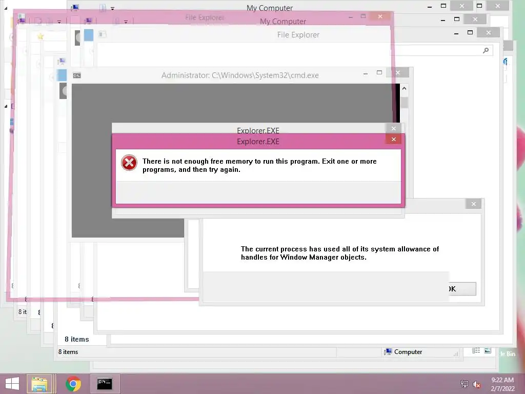Image resolution: width=525 pixels, height=394 pixels.
Task: Click the Favorites star icon
Action: pos(40,36)
